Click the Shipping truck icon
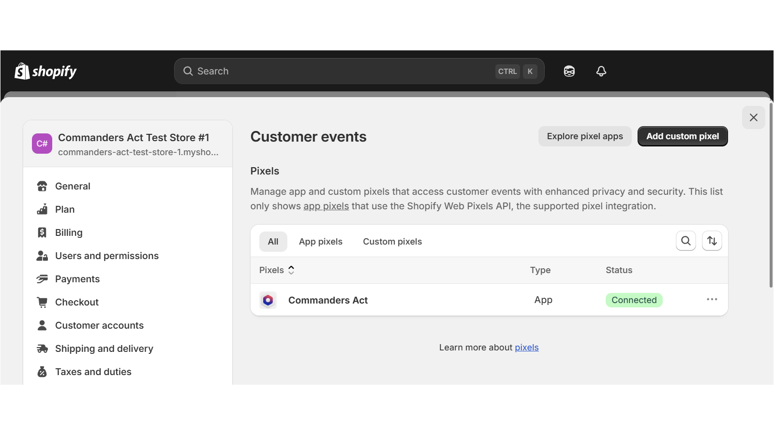Image resolution: width=774 pixels, height=435 pixels. coord(42,348)
